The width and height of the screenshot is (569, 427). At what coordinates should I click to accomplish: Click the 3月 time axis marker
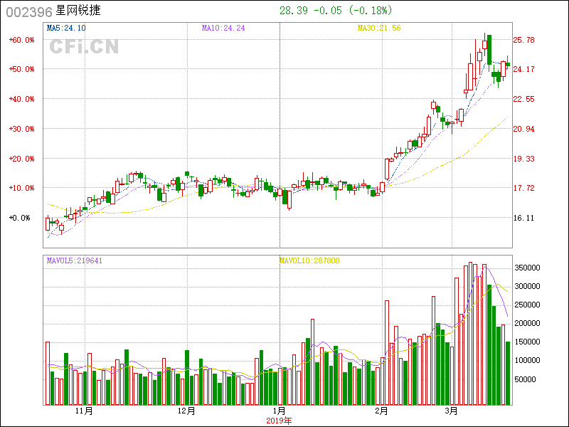coord(451,411)
